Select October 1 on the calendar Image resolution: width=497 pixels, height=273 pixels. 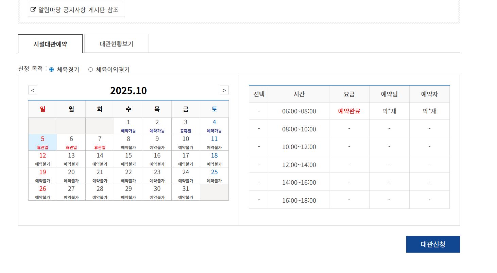coord(128,126)
